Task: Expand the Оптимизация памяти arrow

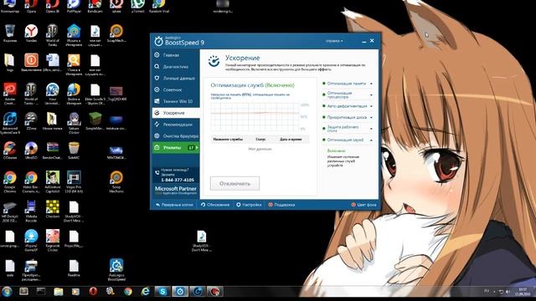Action: click(x=371, y=84)
